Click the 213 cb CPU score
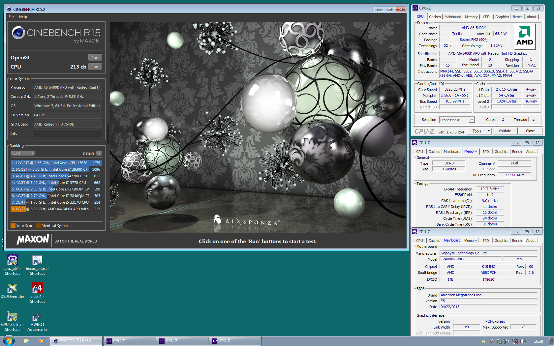 [78, 67]
